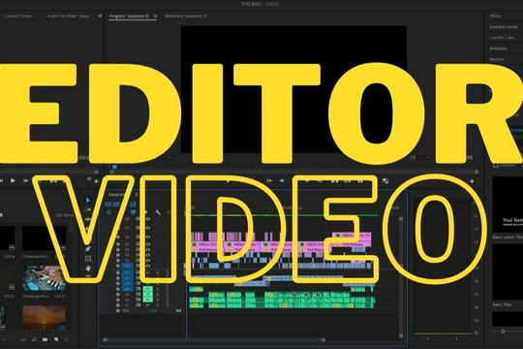This screenshot has height=349, width=523.
Task: Open the Essential Sound panel
Action: pos(504,27)
